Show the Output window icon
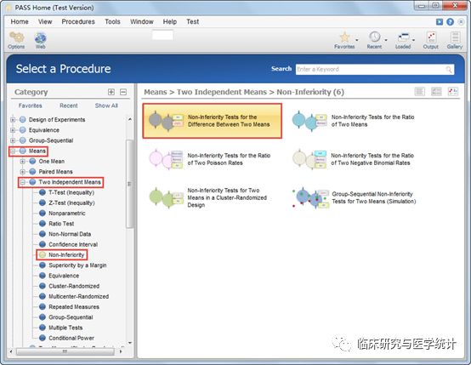Image resolution: width=471 pixels, height=365 pixels. pos(431,40)
